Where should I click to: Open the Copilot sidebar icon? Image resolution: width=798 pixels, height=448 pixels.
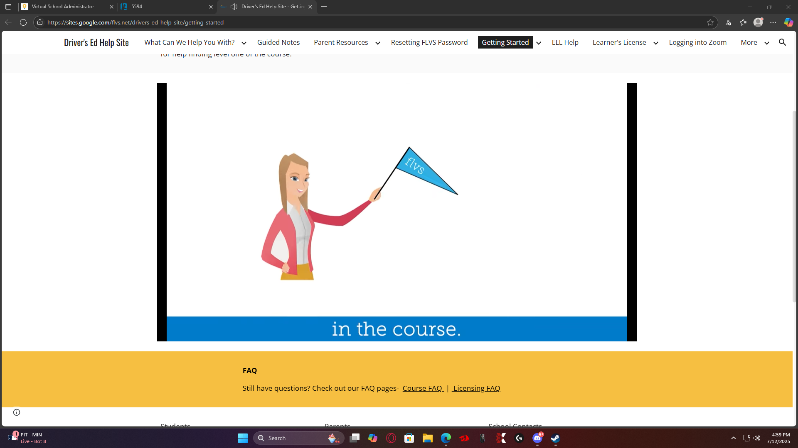point(788,22)
